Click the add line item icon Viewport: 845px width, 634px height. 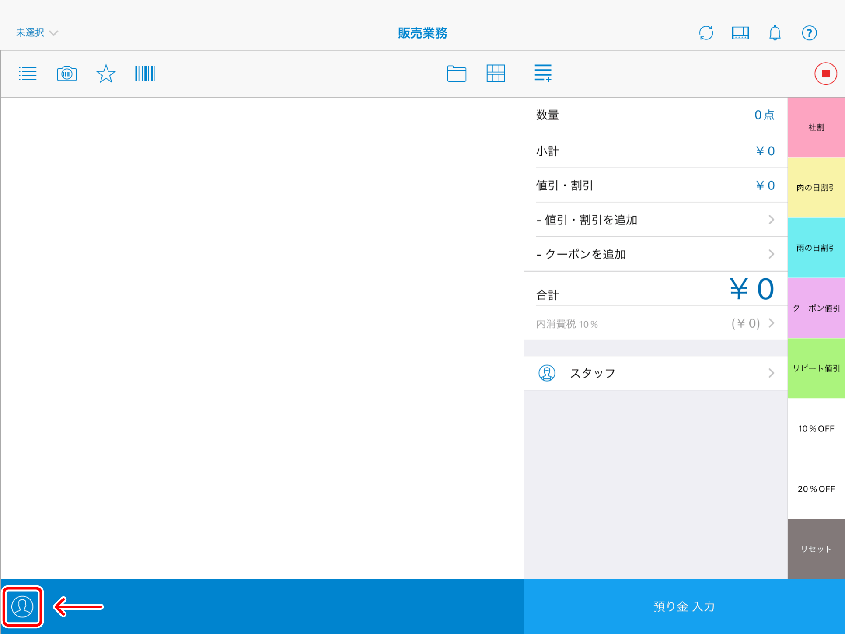(543, 73)
